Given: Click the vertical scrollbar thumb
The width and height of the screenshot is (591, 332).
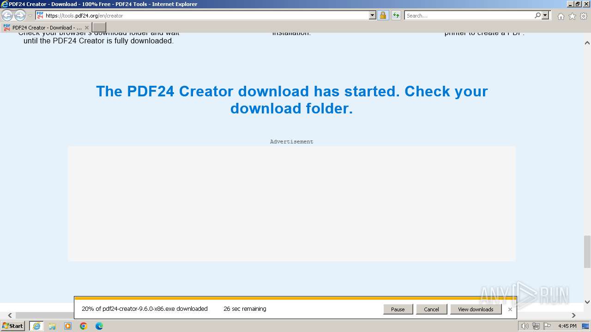Looking at the screenshot, I should tap(587, 251).
